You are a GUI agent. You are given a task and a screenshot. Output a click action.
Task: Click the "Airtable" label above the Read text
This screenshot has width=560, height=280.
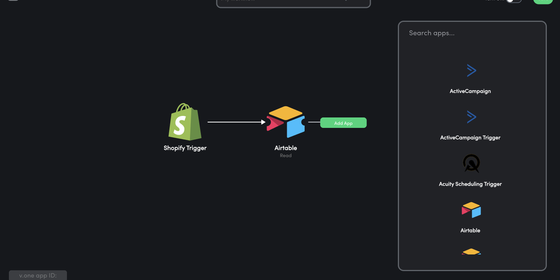coord(285,148)
